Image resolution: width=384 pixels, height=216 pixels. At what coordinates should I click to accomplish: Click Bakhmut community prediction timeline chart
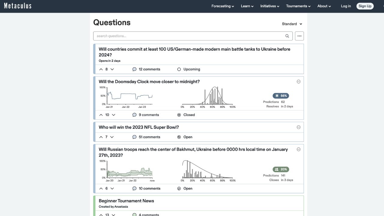click(x=127, y=171)
